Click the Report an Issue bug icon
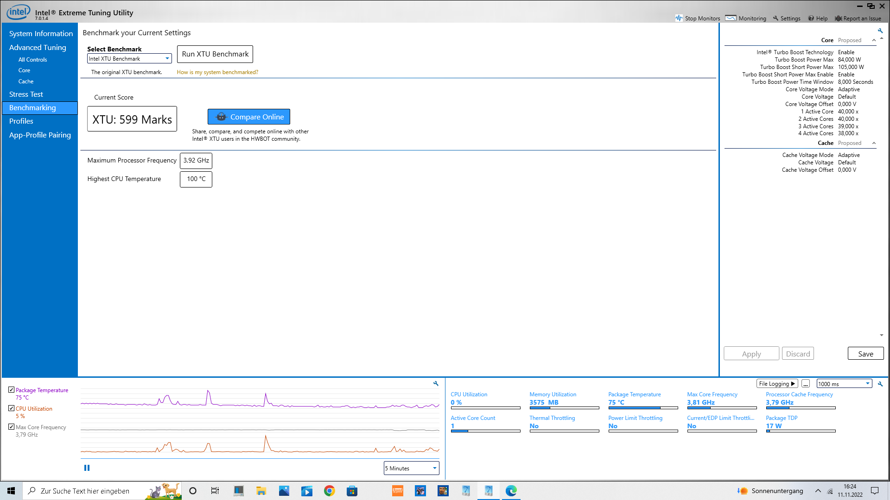 839,19
